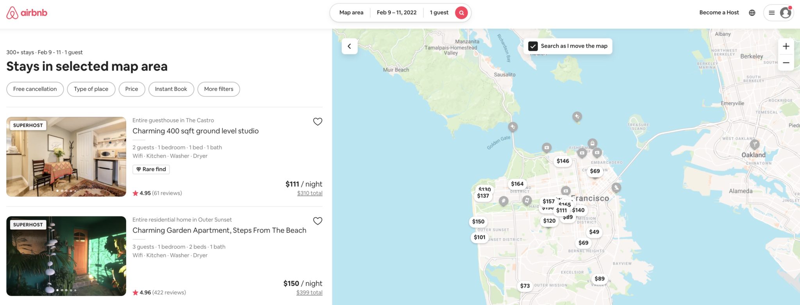
Task: Collapse the listings panel with left chevron
Action: (x=349, y=46)
